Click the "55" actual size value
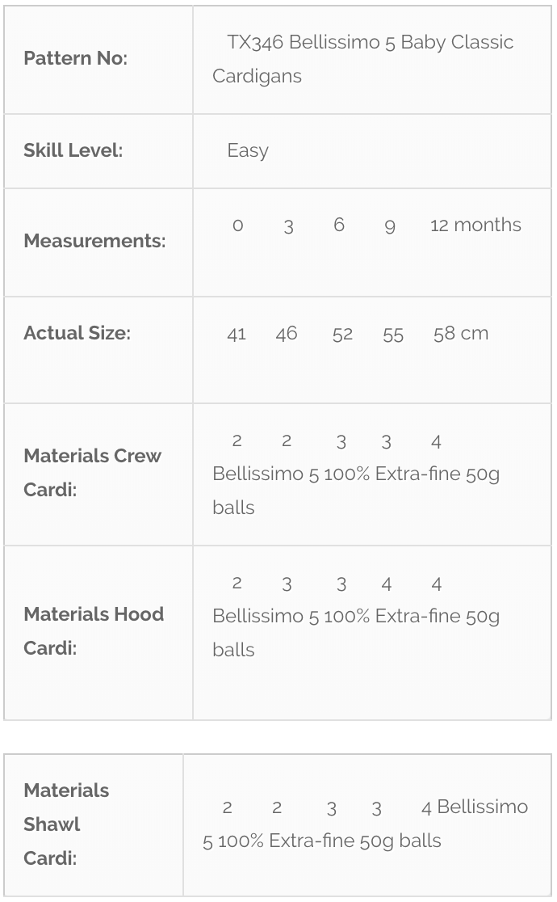The height and width of the screenshot is (902, 557). click(x=393, y=335)
